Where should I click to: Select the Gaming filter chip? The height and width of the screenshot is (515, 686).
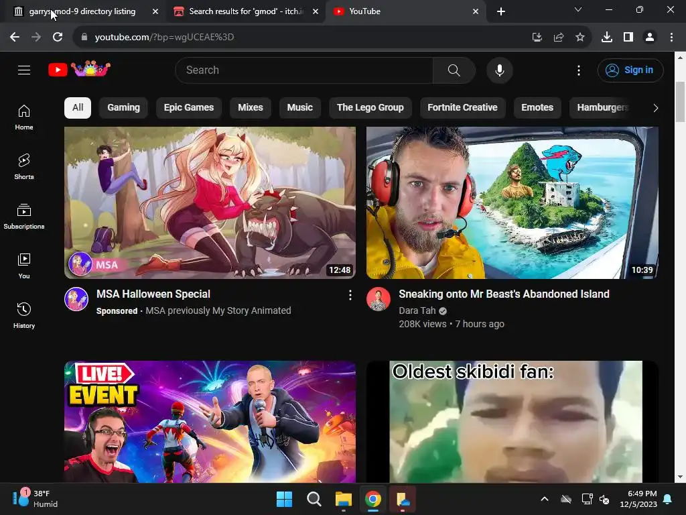point(123,108)
